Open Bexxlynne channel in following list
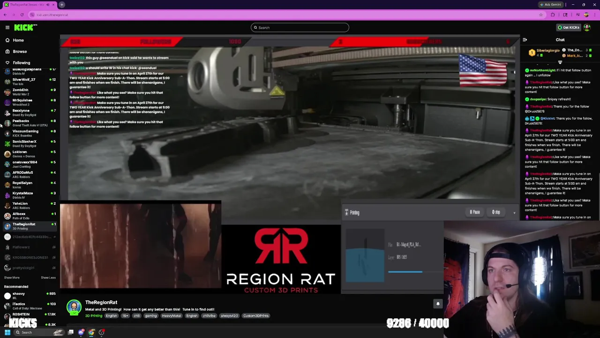The height and width of the screenshot is (338, 600). (29, 112)
